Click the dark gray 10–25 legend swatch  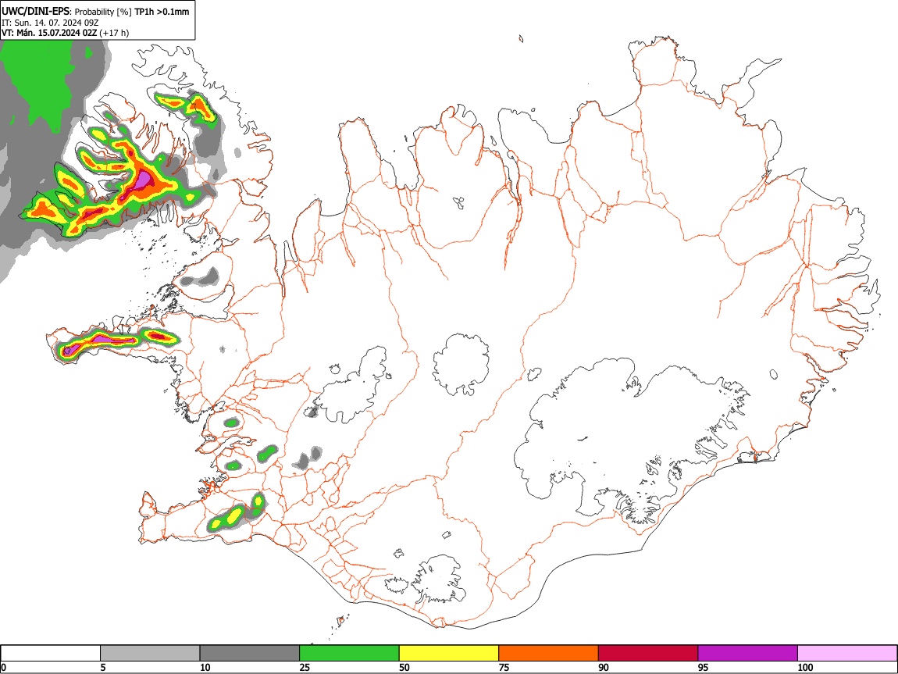(x=250, y=654)
